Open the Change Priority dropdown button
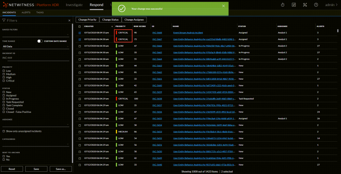 (x=87, y=19)
